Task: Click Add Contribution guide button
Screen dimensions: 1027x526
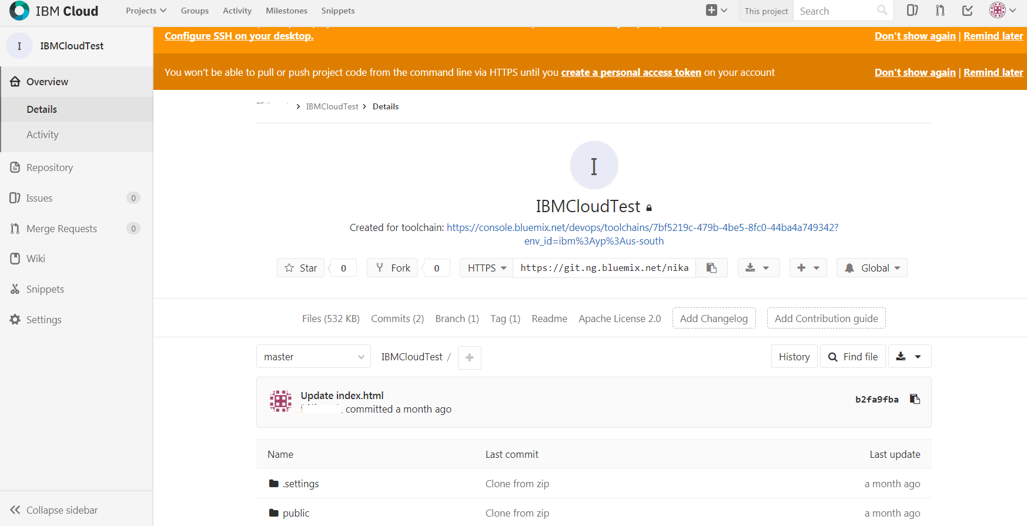Action: pos(826,319)
